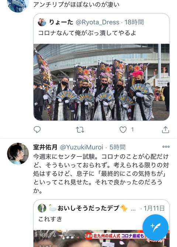This screenshot has height=247, width=177.
Task: Open りょーた small avatar in quoted tweet
Action: point(42,22)
